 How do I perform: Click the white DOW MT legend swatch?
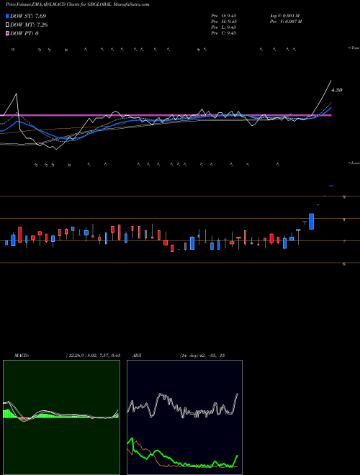[8, 25]
